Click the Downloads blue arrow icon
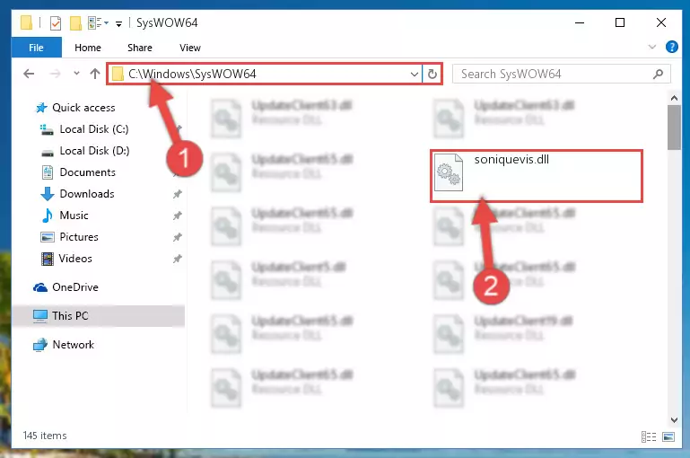The image size is (690, 458). (x=47, y=194)
